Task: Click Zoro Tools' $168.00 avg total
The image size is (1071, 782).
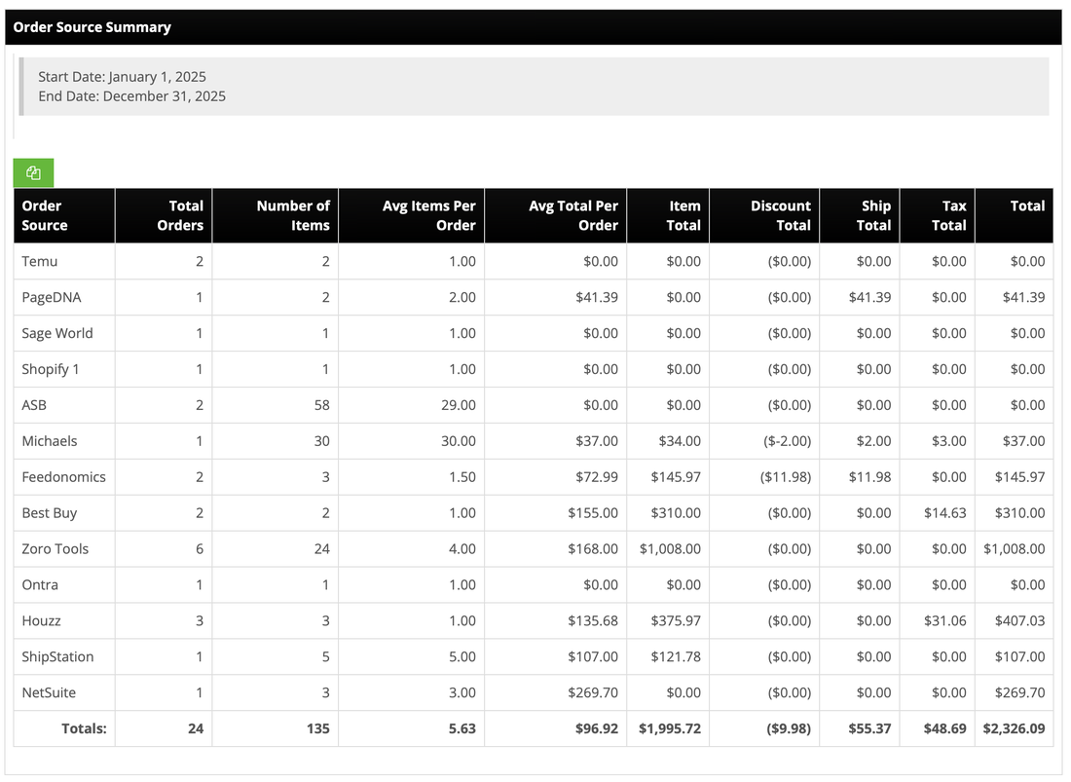Action: [593, 549]
